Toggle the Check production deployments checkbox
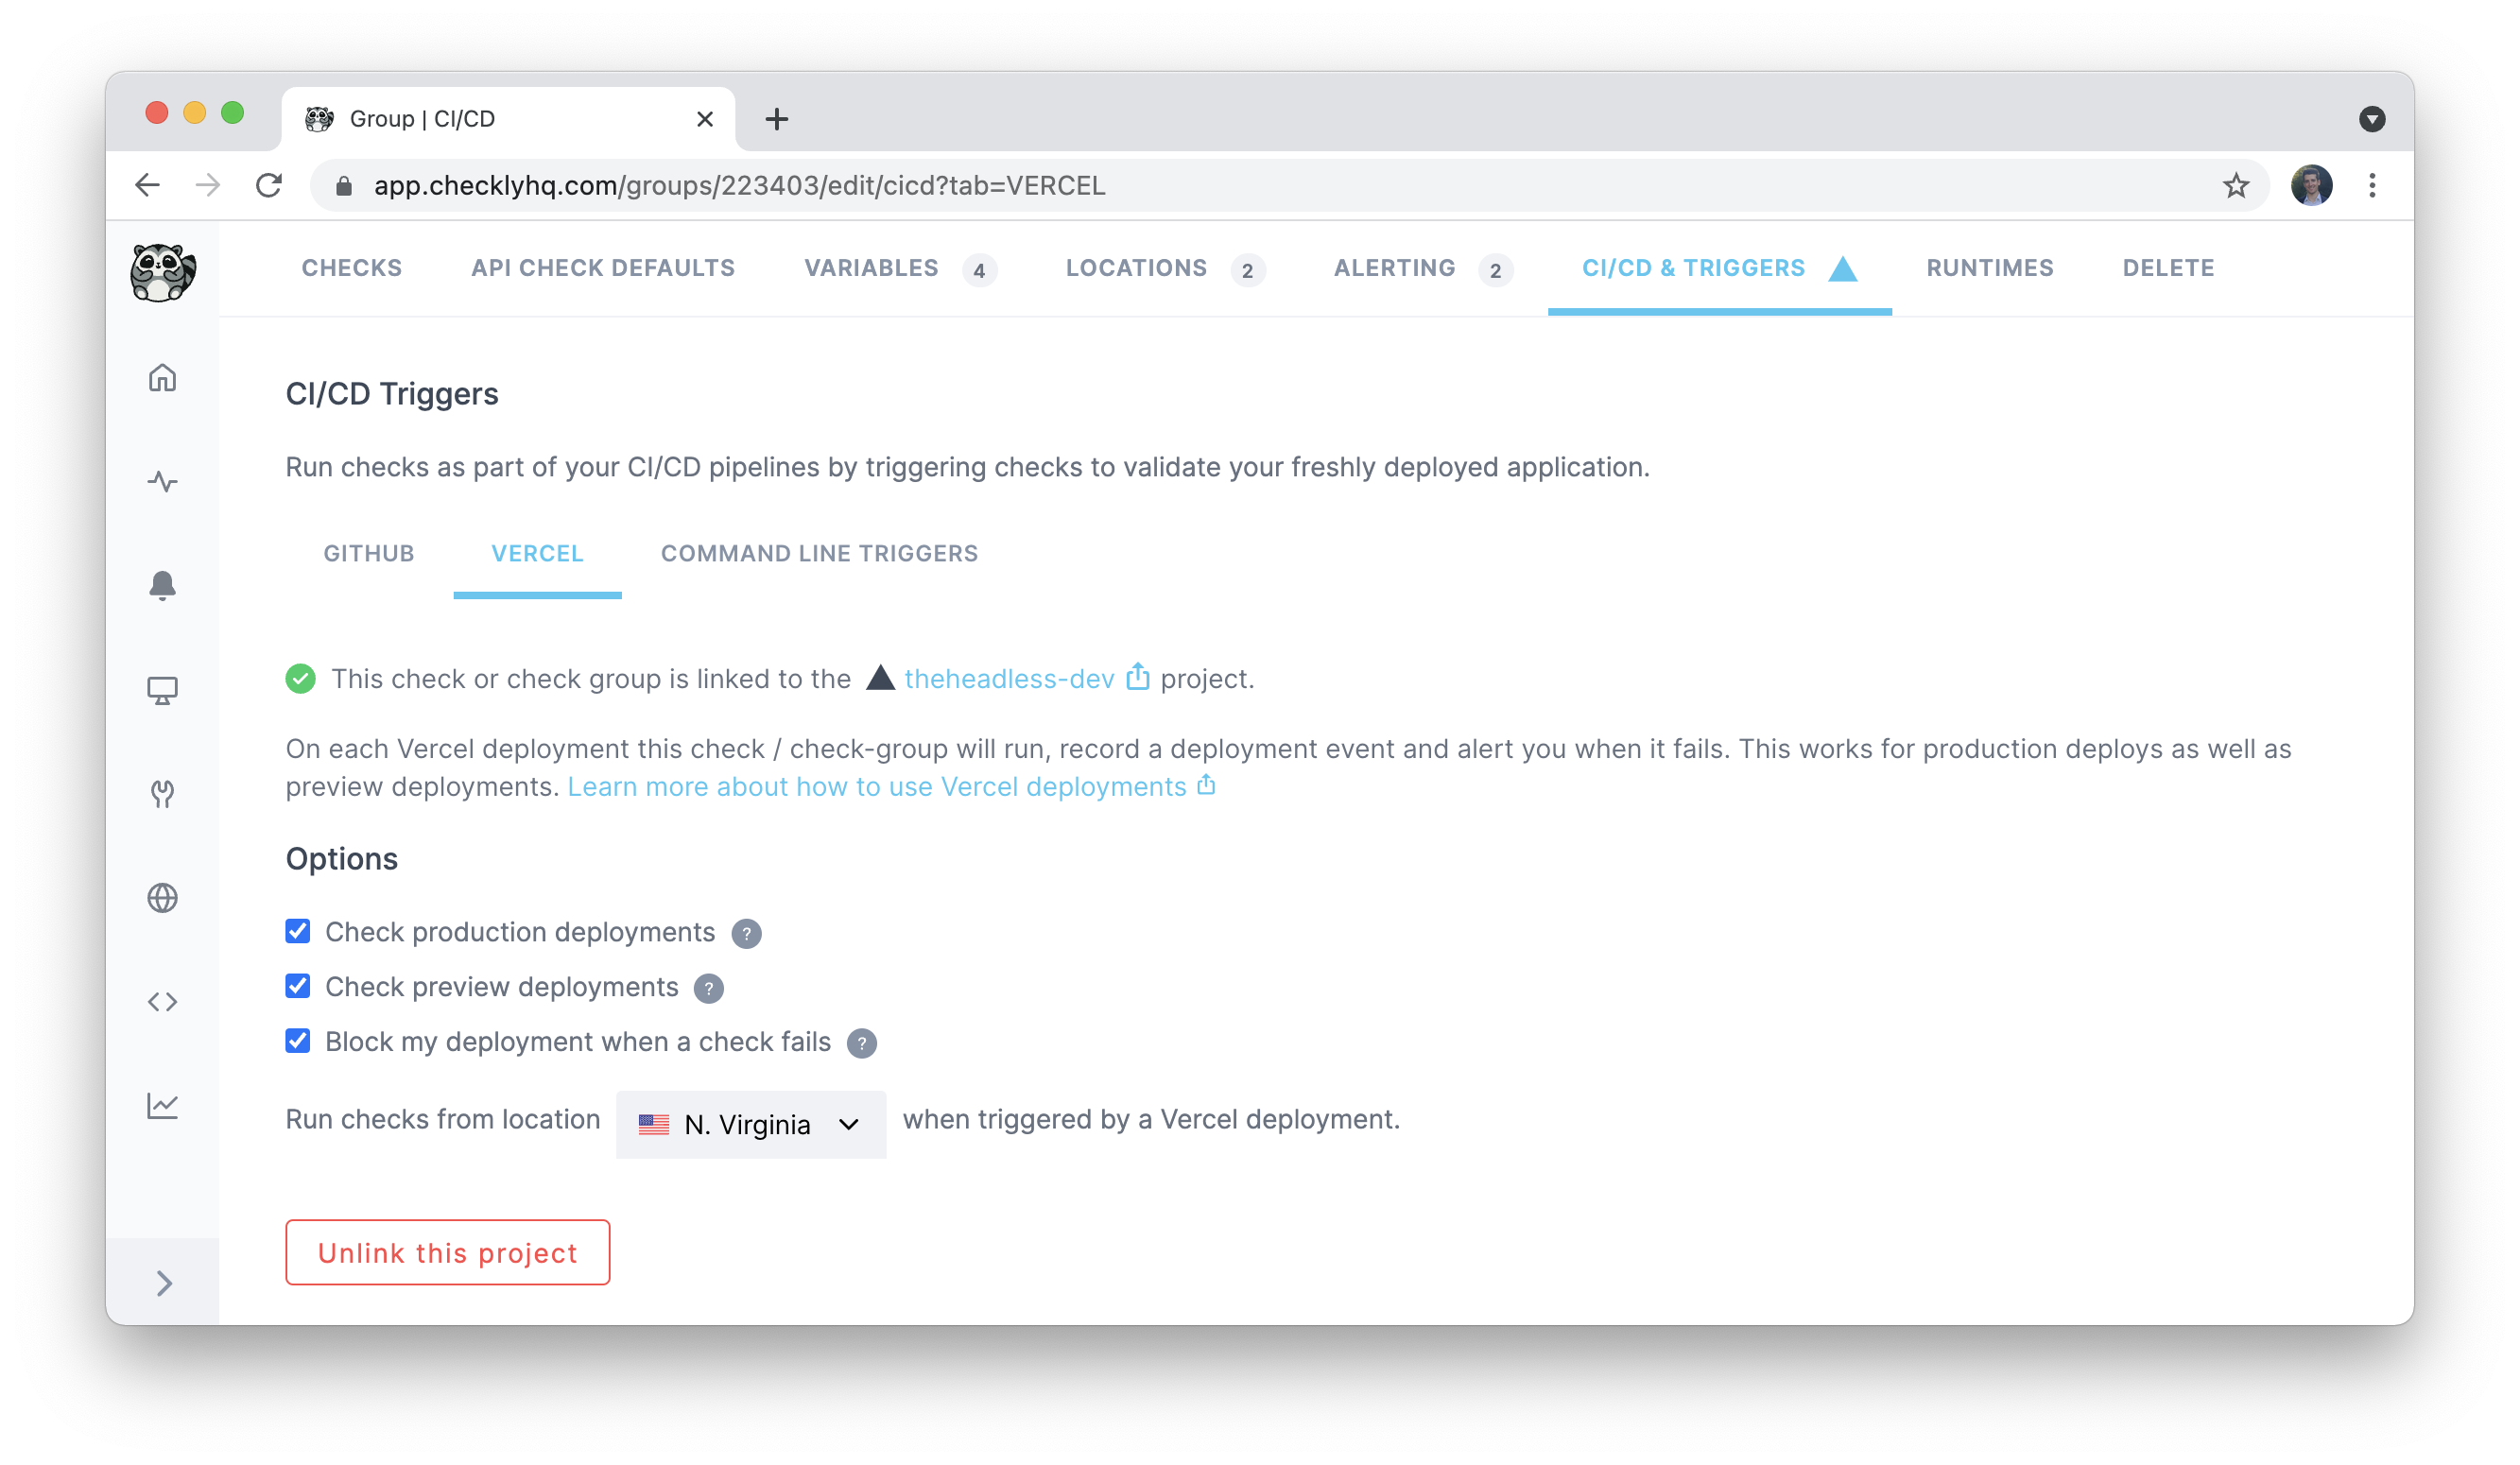This screenshot has width=2520, height=1465. pyautogui.click(x=298, y=930)
